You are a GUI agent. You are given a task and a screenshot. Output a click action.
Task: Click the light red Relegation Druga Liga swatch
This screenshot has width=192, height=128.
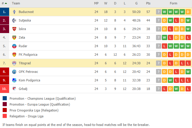[5, 116]
